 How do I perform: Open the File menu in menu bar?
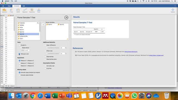point(12,1)
